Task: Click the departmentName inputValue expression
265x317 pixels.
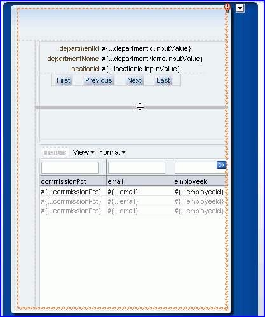Action: pos(153,59)
